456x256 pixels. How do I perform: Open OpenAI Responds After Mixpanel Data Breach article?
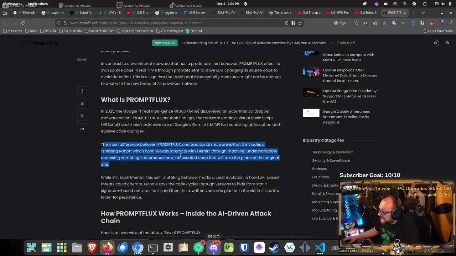(x=350, y=75)
